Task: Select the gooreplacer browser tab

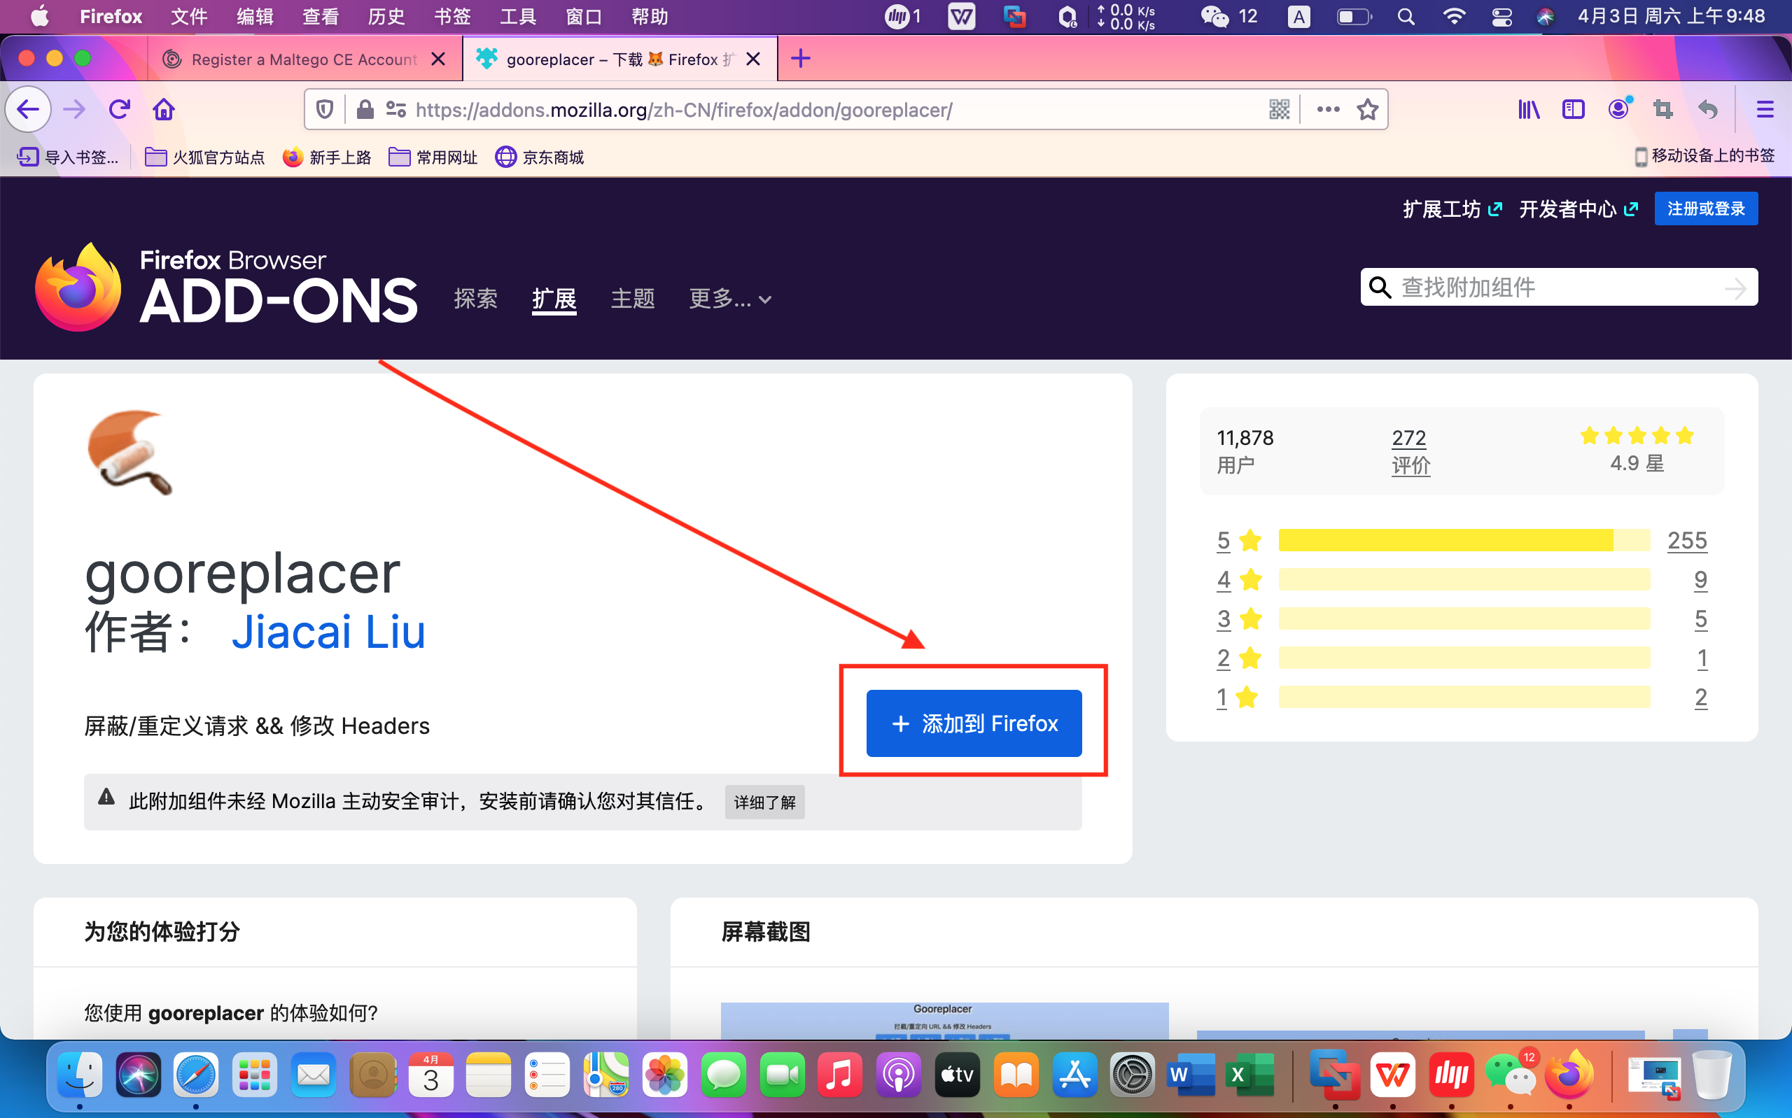Action: click(619, 59)
